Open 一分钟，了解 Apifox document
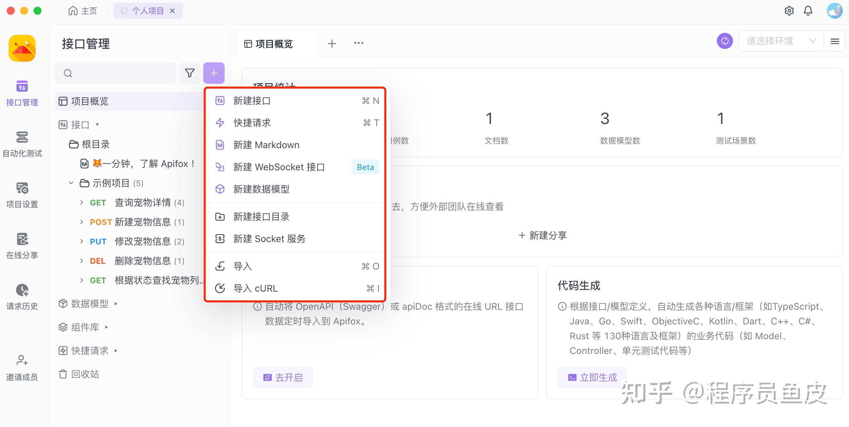This screenshot has width=849, height=427. (x=138, y=164)
